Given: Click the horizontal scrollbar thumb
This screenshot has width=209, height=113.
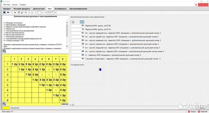Looking at the screenshot, I should point(73,105).
